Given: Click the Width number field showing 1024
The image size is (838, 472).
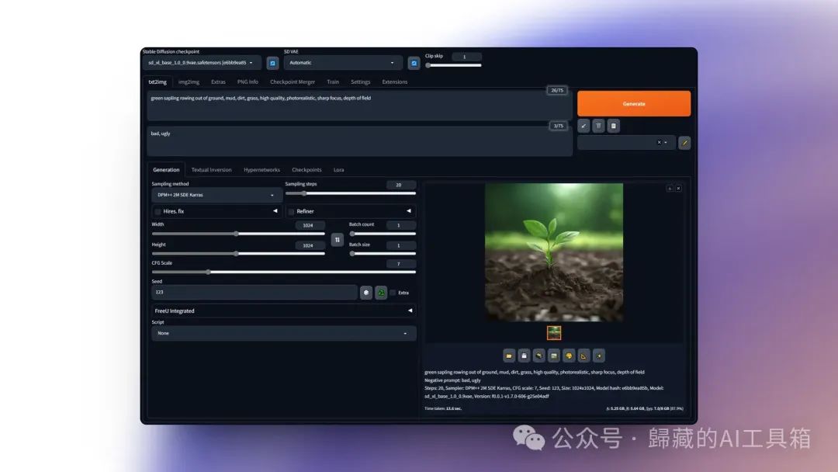Looking at the screenshot, I should pos(310,226).
